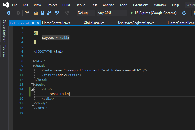Viewport: 195px width, 130px height.
Task: Click the '@{' Razor block opener
Action: pyautogui.click(x=36, y=33)
